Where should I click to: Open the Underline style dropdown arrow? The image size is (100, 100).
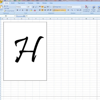[x=24, y=10]
